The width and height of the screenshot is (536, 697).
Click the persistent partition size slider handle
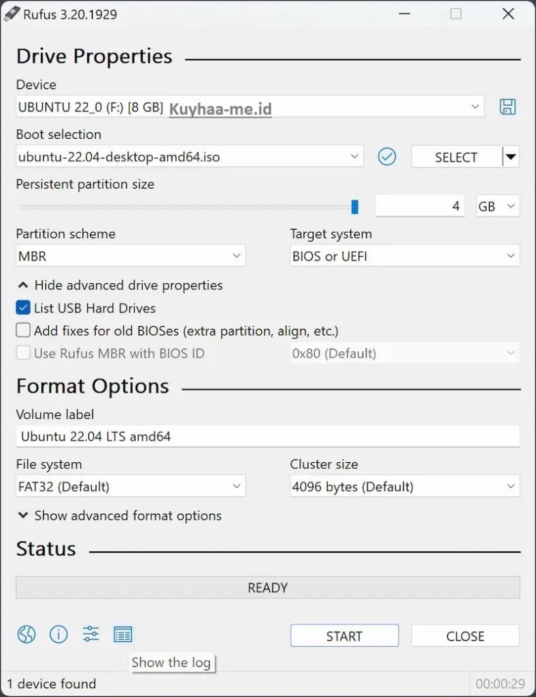(354, 207)
